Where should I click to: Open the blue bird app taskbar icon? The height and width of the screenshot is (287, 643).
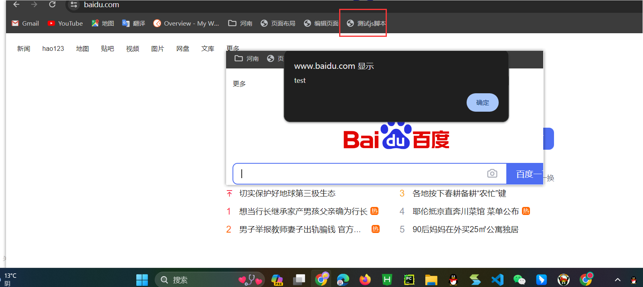coord(542,280)
